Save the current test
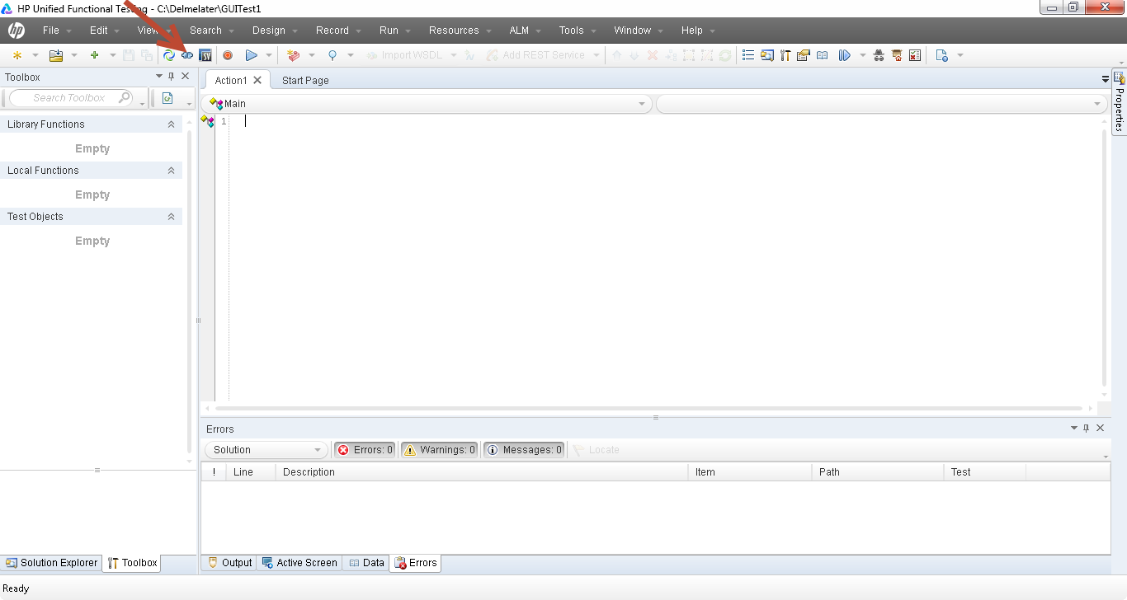 [128, 55]
